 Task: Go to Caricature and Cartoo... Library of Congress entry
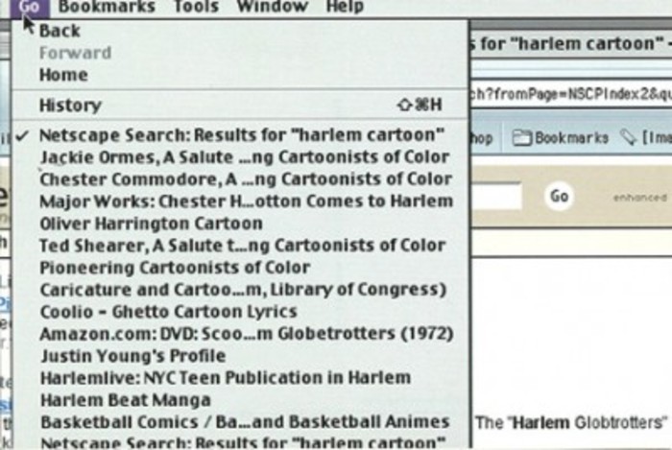point(240,290)
